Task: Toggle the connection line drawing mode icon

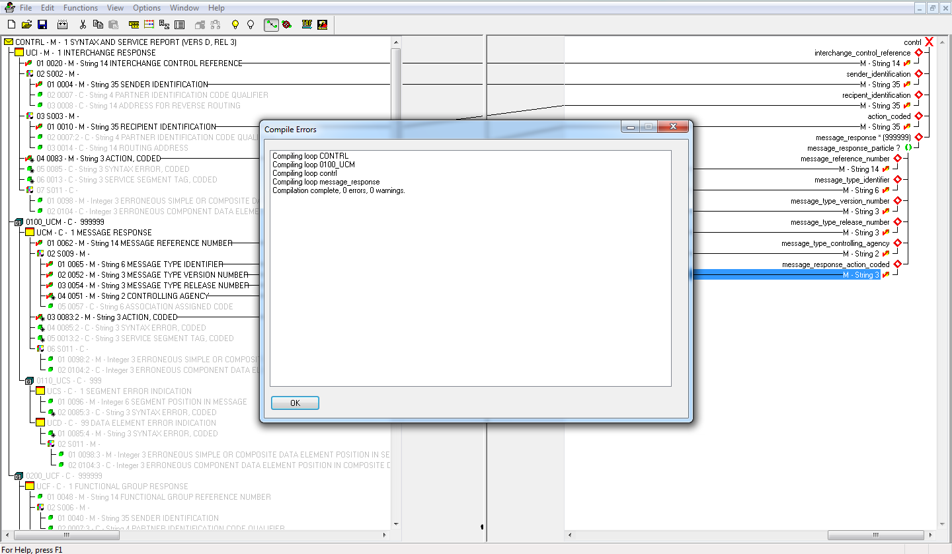Action: [x=271, y=24]
